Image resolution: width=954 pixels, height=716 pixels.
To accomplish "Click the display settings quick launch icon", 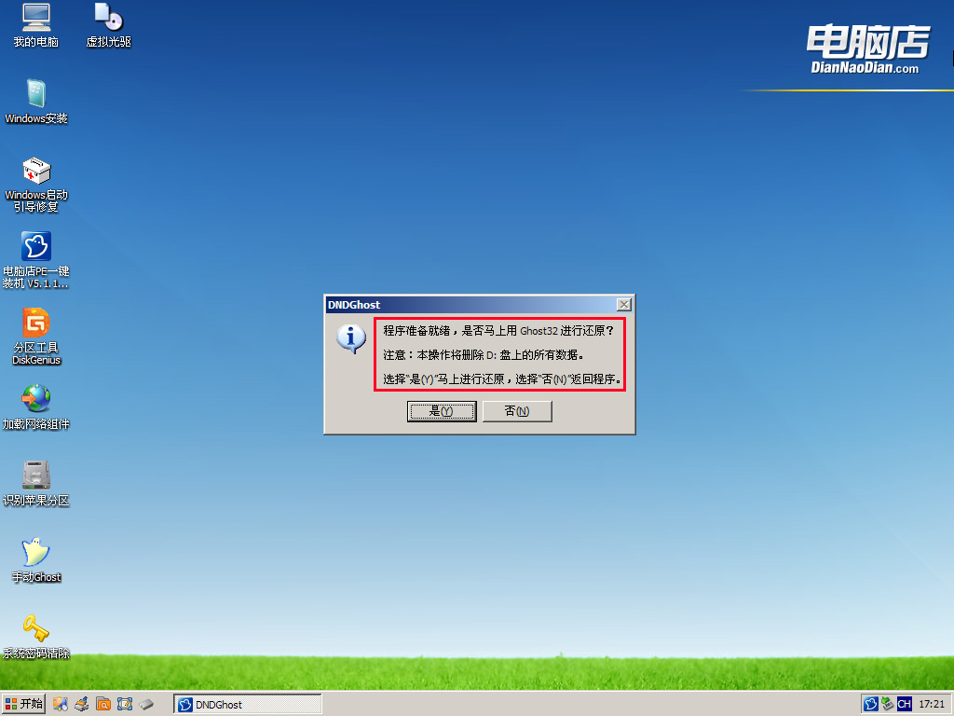I will (x=60, y=704).
